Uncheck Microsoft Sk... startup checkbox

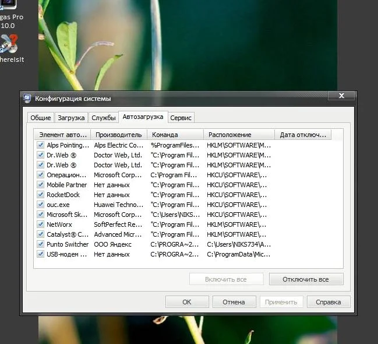point(40,215)
